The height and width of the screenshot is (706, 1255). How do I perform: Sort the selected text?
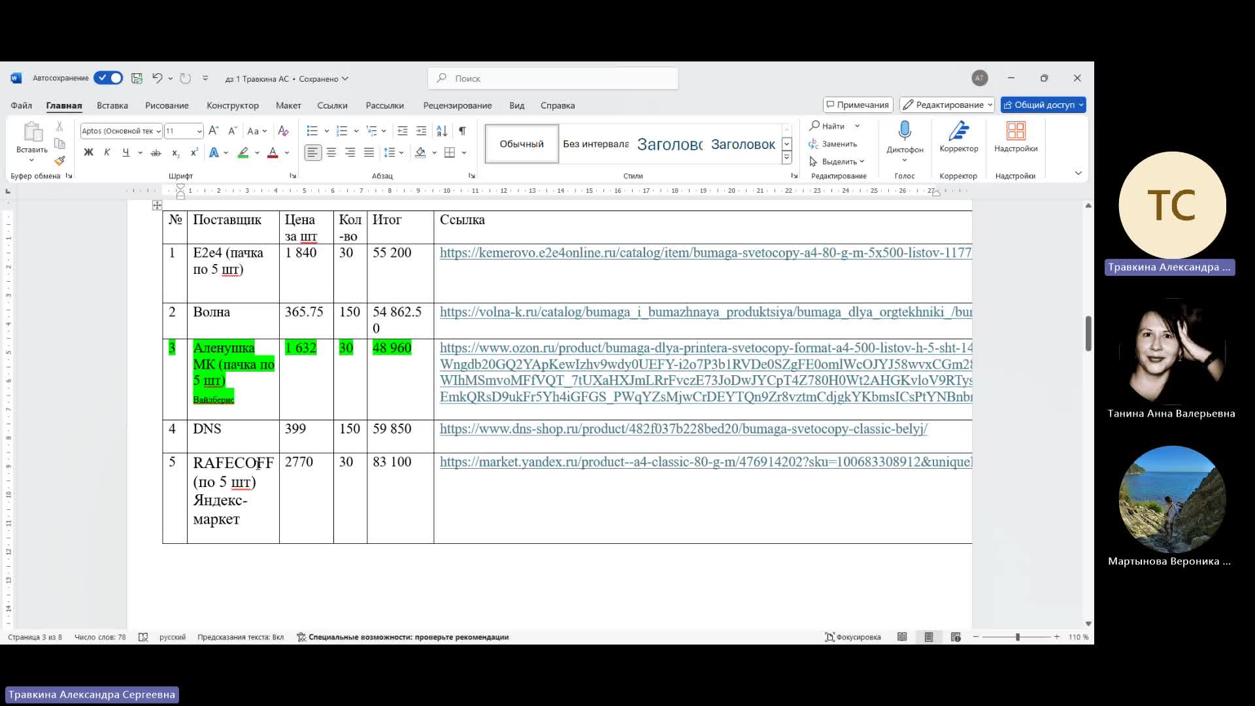tap(442, 131)
